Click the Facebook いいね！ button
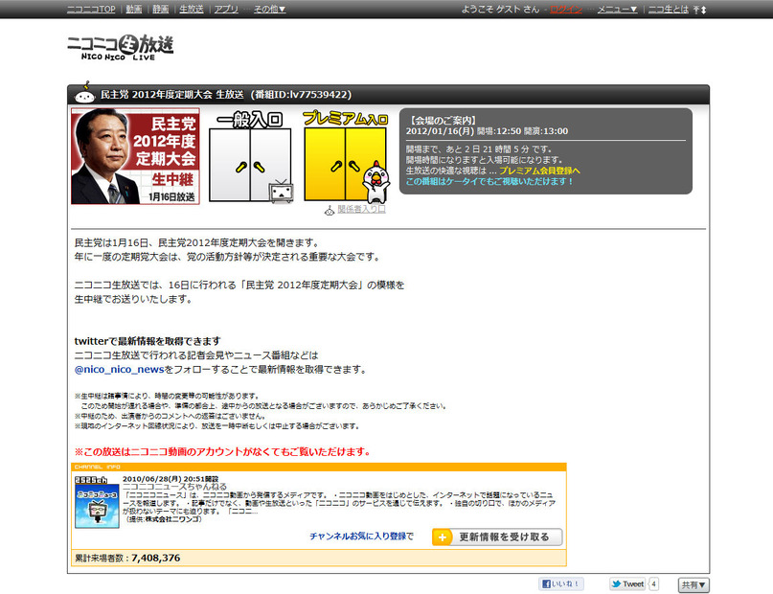This screenshot has width=773, height=594. tap(561, 584)
